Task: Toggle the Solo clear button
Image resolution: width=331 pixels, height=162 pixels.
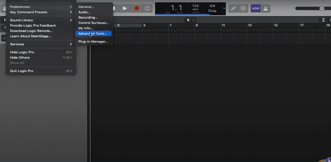Action: pos(243,8)
